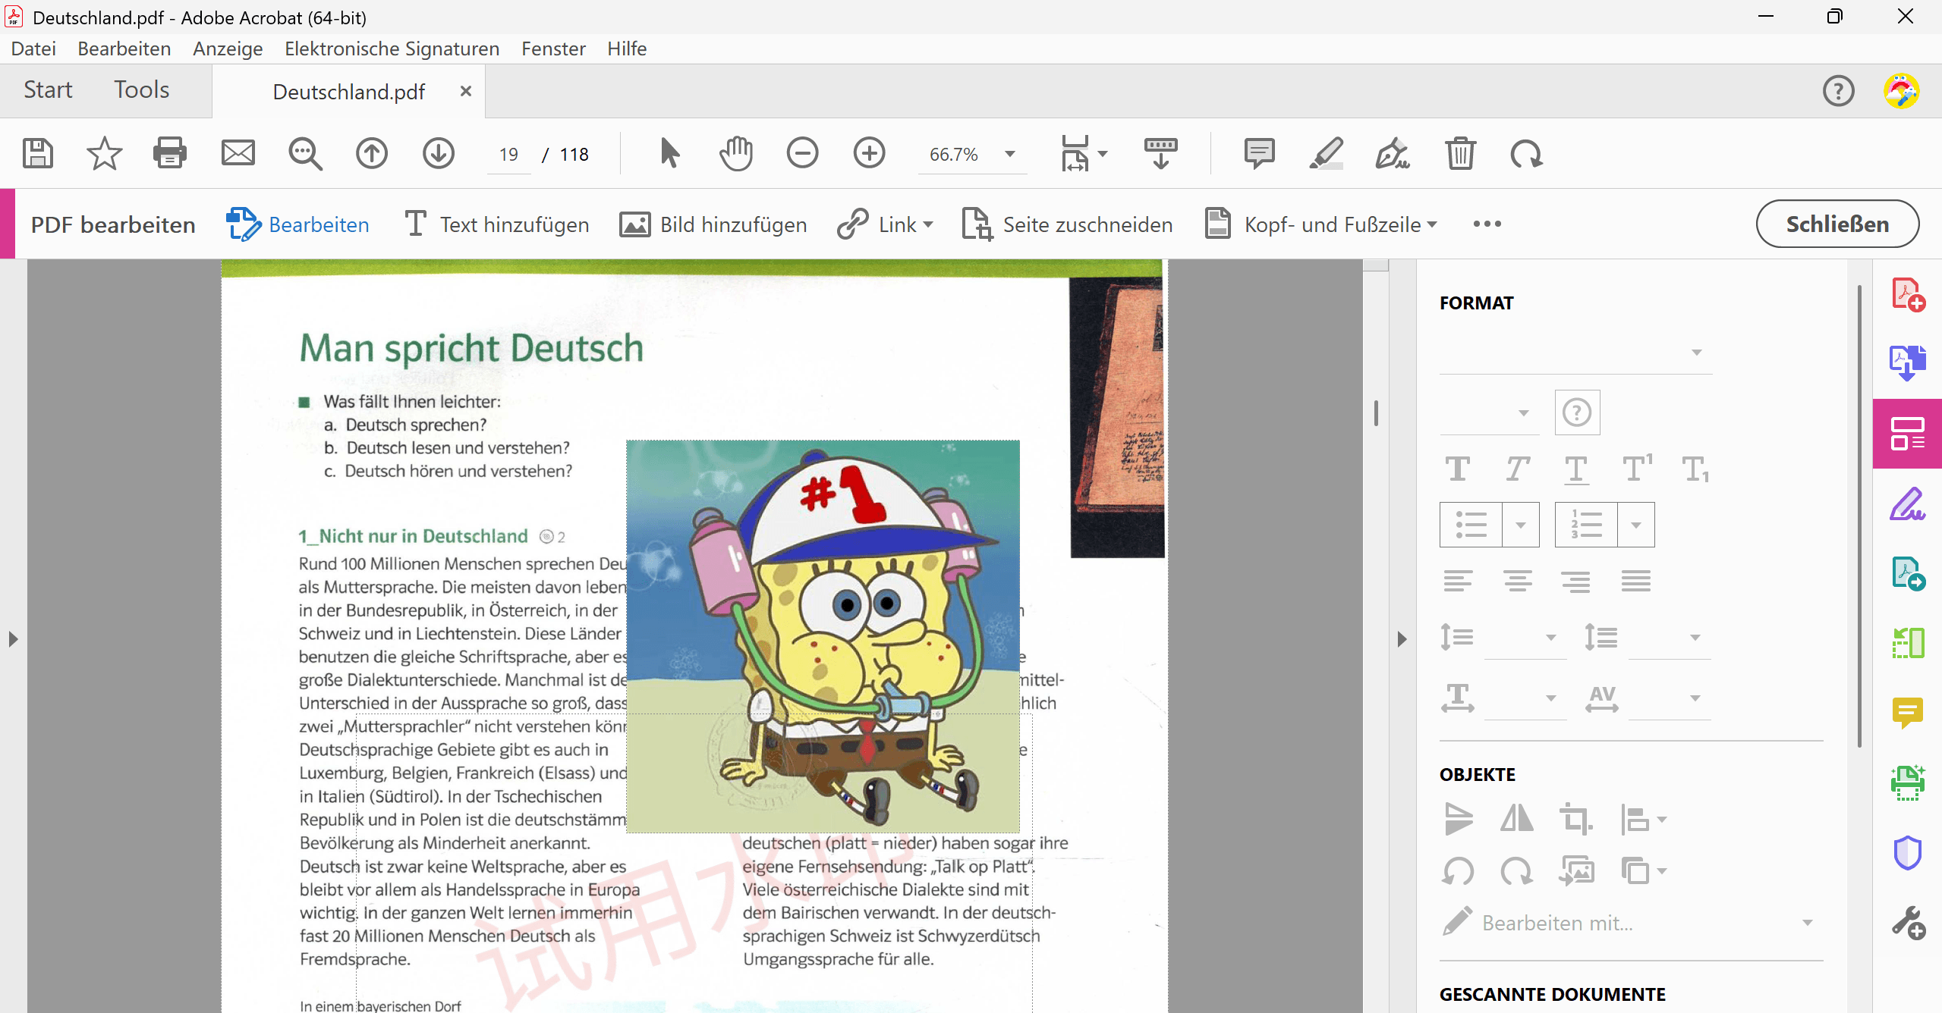Screen dimensions: 1942x1013
Task: Click the Schließen button
Action: click(x=1837, y=224)
